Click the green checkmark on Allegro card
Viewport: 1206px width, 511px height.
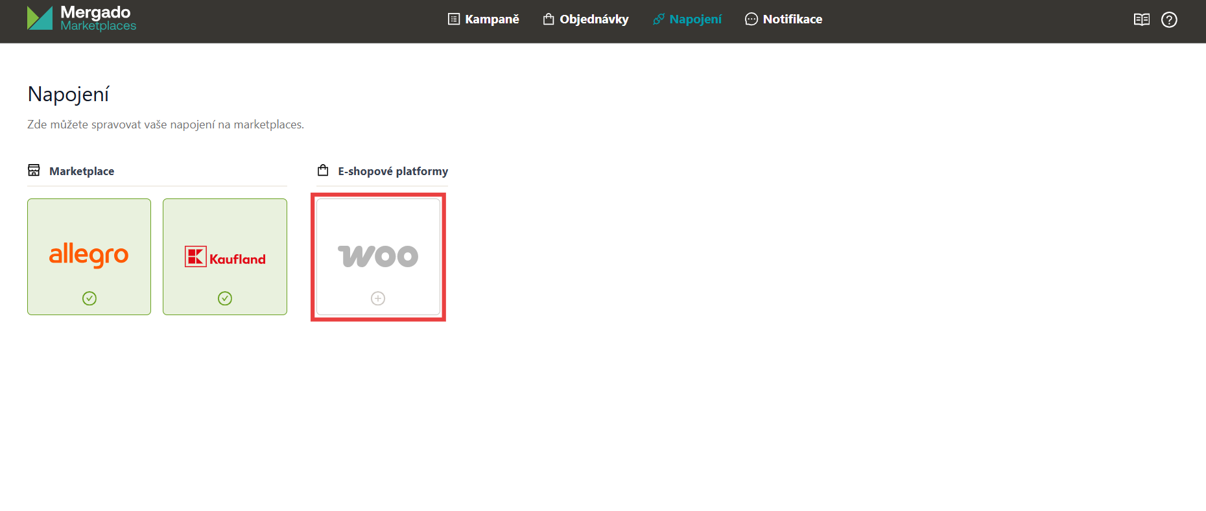tap(89, 298)
